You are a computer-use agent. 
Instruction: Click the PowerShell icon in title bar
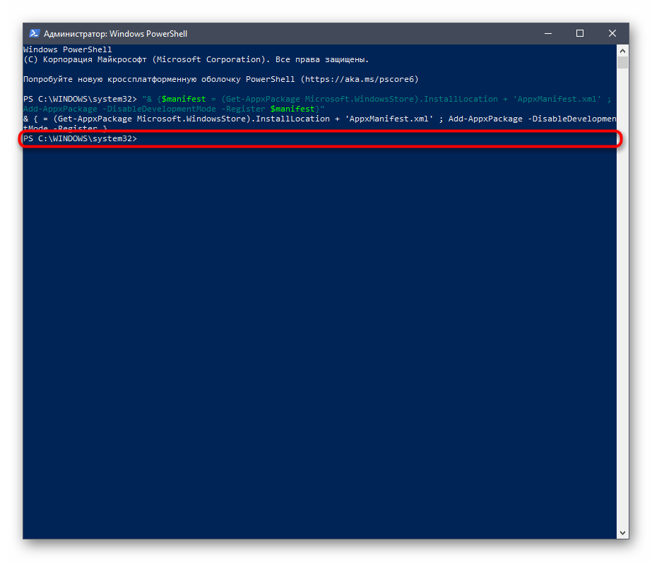coord(34,33)
